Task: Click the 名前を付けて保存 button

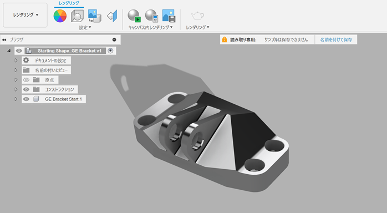Action: point(336,39)
